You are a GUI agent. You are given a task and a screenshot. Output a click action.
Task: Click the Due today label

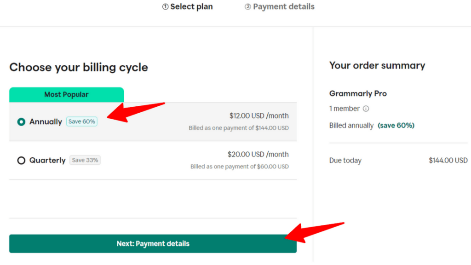coord(345,160)
